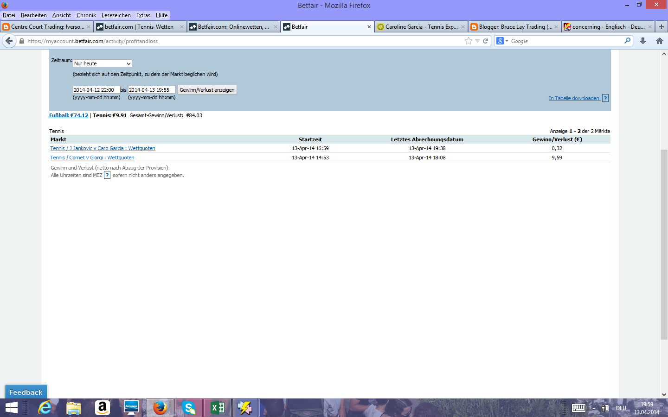668x417 pixels.
Task: Click the In Tabelle downloaden link
Action: click(x=574, y=98)
